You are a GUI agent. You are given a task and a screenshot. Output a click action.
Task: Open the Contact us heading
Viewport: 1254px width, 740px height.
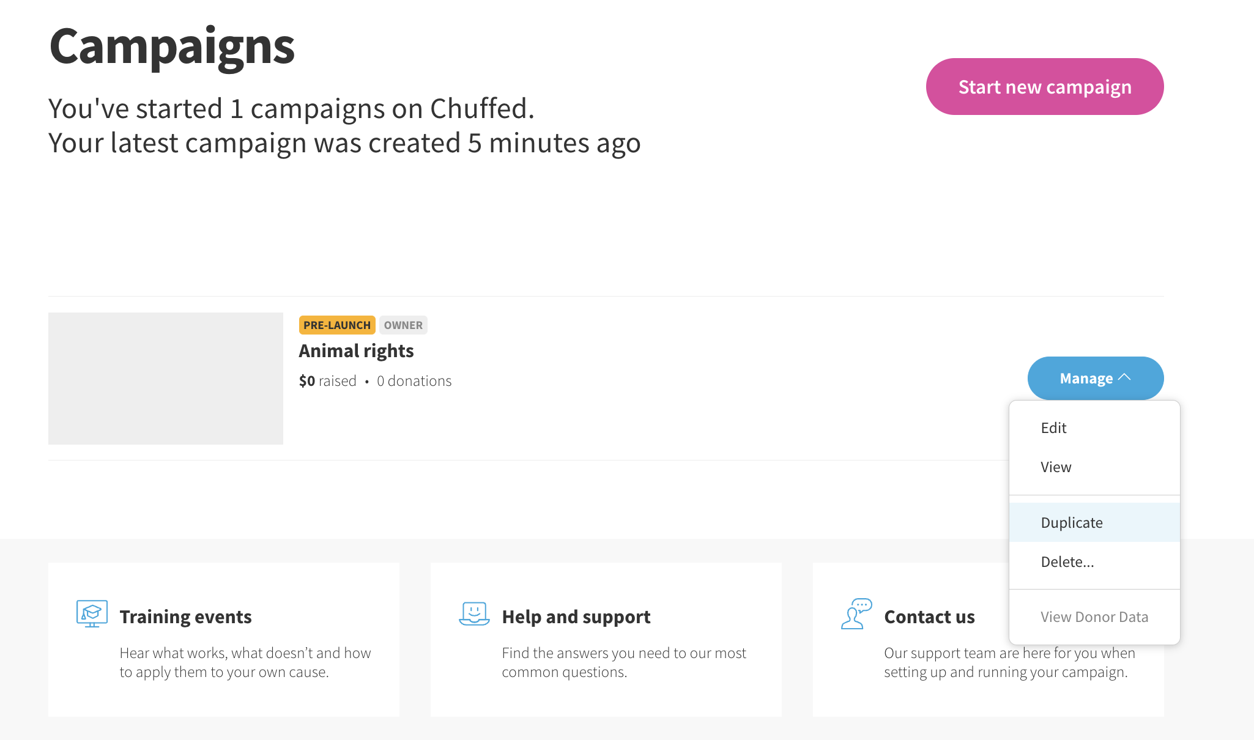tap(929, 617)
